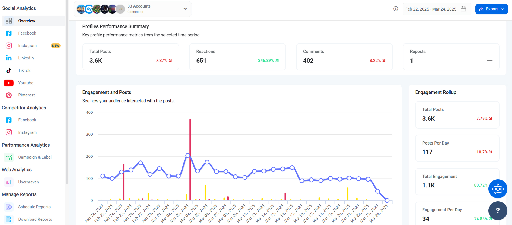Image resolution: width=512 pixels, height=225 pixels.
Task: Open Schedule Reports link
Action: [34, 207]
